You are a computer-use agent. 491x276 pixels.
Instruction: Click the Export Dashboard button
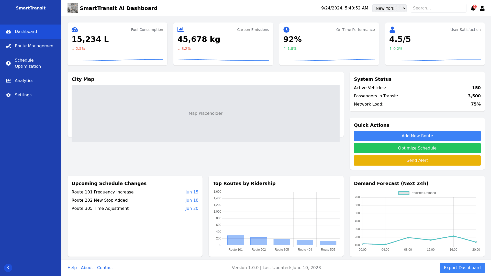(462, 268)
